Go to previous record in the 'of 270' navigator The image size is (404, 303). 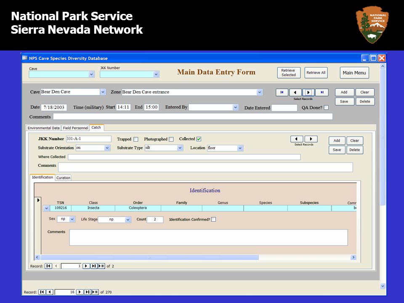coord(50,292)
